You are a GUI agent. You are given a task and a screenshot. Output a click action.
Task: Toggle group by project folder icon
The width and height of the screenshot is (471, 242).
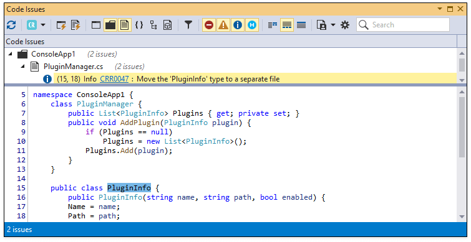(110, 25)
